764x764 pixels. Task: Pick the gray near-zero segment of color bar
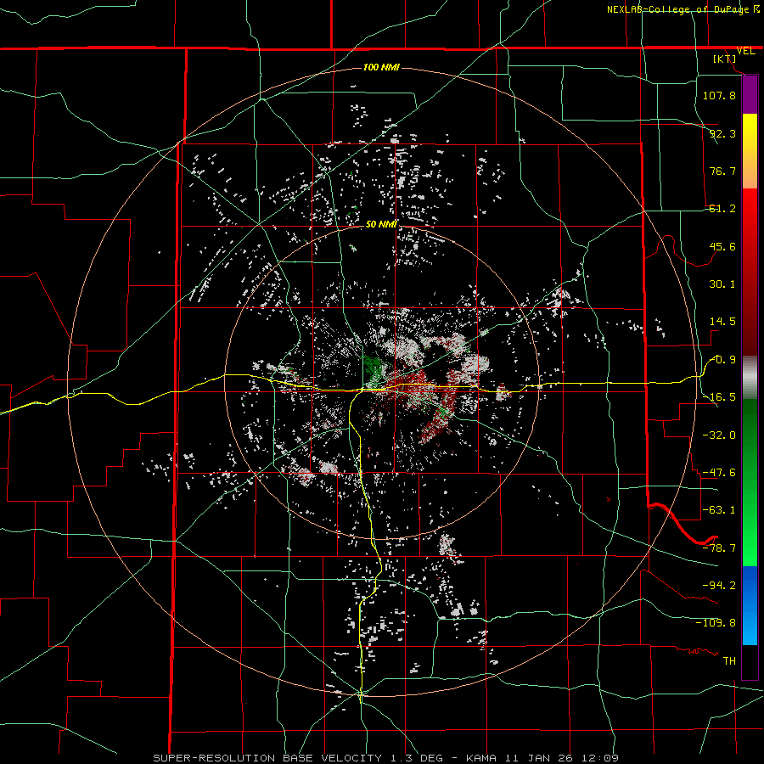750,378
